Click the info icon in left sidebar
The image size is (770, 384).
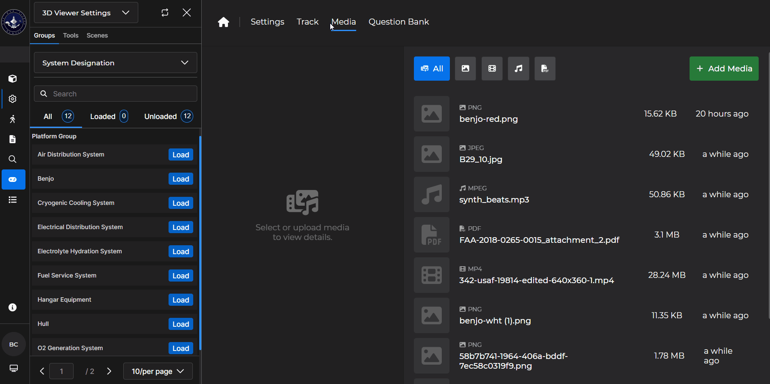coord(13,307)
